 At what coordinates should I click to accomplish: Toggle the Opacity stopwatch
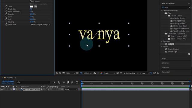[x=6, y=14]
